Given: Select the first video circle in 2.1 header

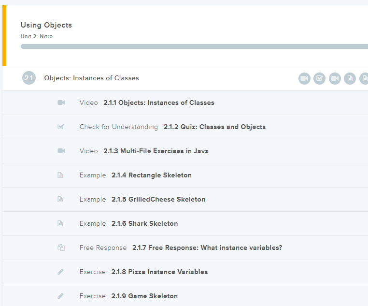Looking at the screenshot, I should pyautogui.click(x=304, y=78).
